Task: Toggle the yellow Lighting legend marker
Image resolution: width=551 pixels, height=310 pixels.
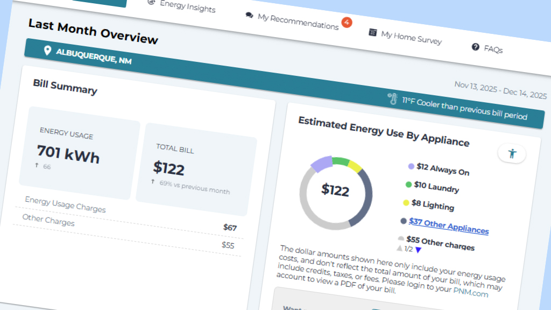Action: pyautogui.click(x=405, y=202)
